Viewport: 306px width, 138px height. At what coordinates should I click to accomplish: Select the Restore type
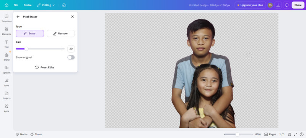61,34
